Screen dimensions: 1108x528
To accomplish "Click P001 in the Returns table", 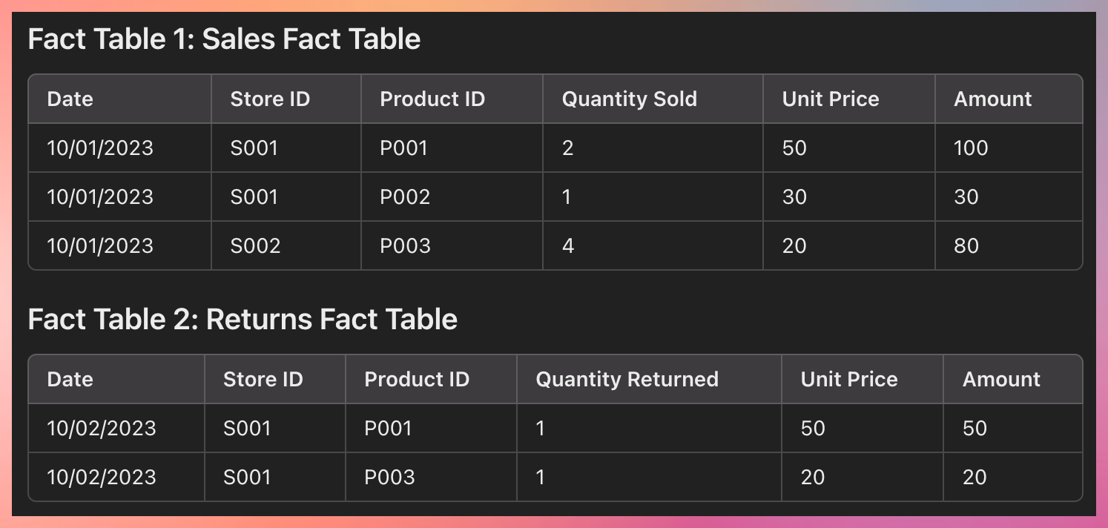I will coord(388,429).
